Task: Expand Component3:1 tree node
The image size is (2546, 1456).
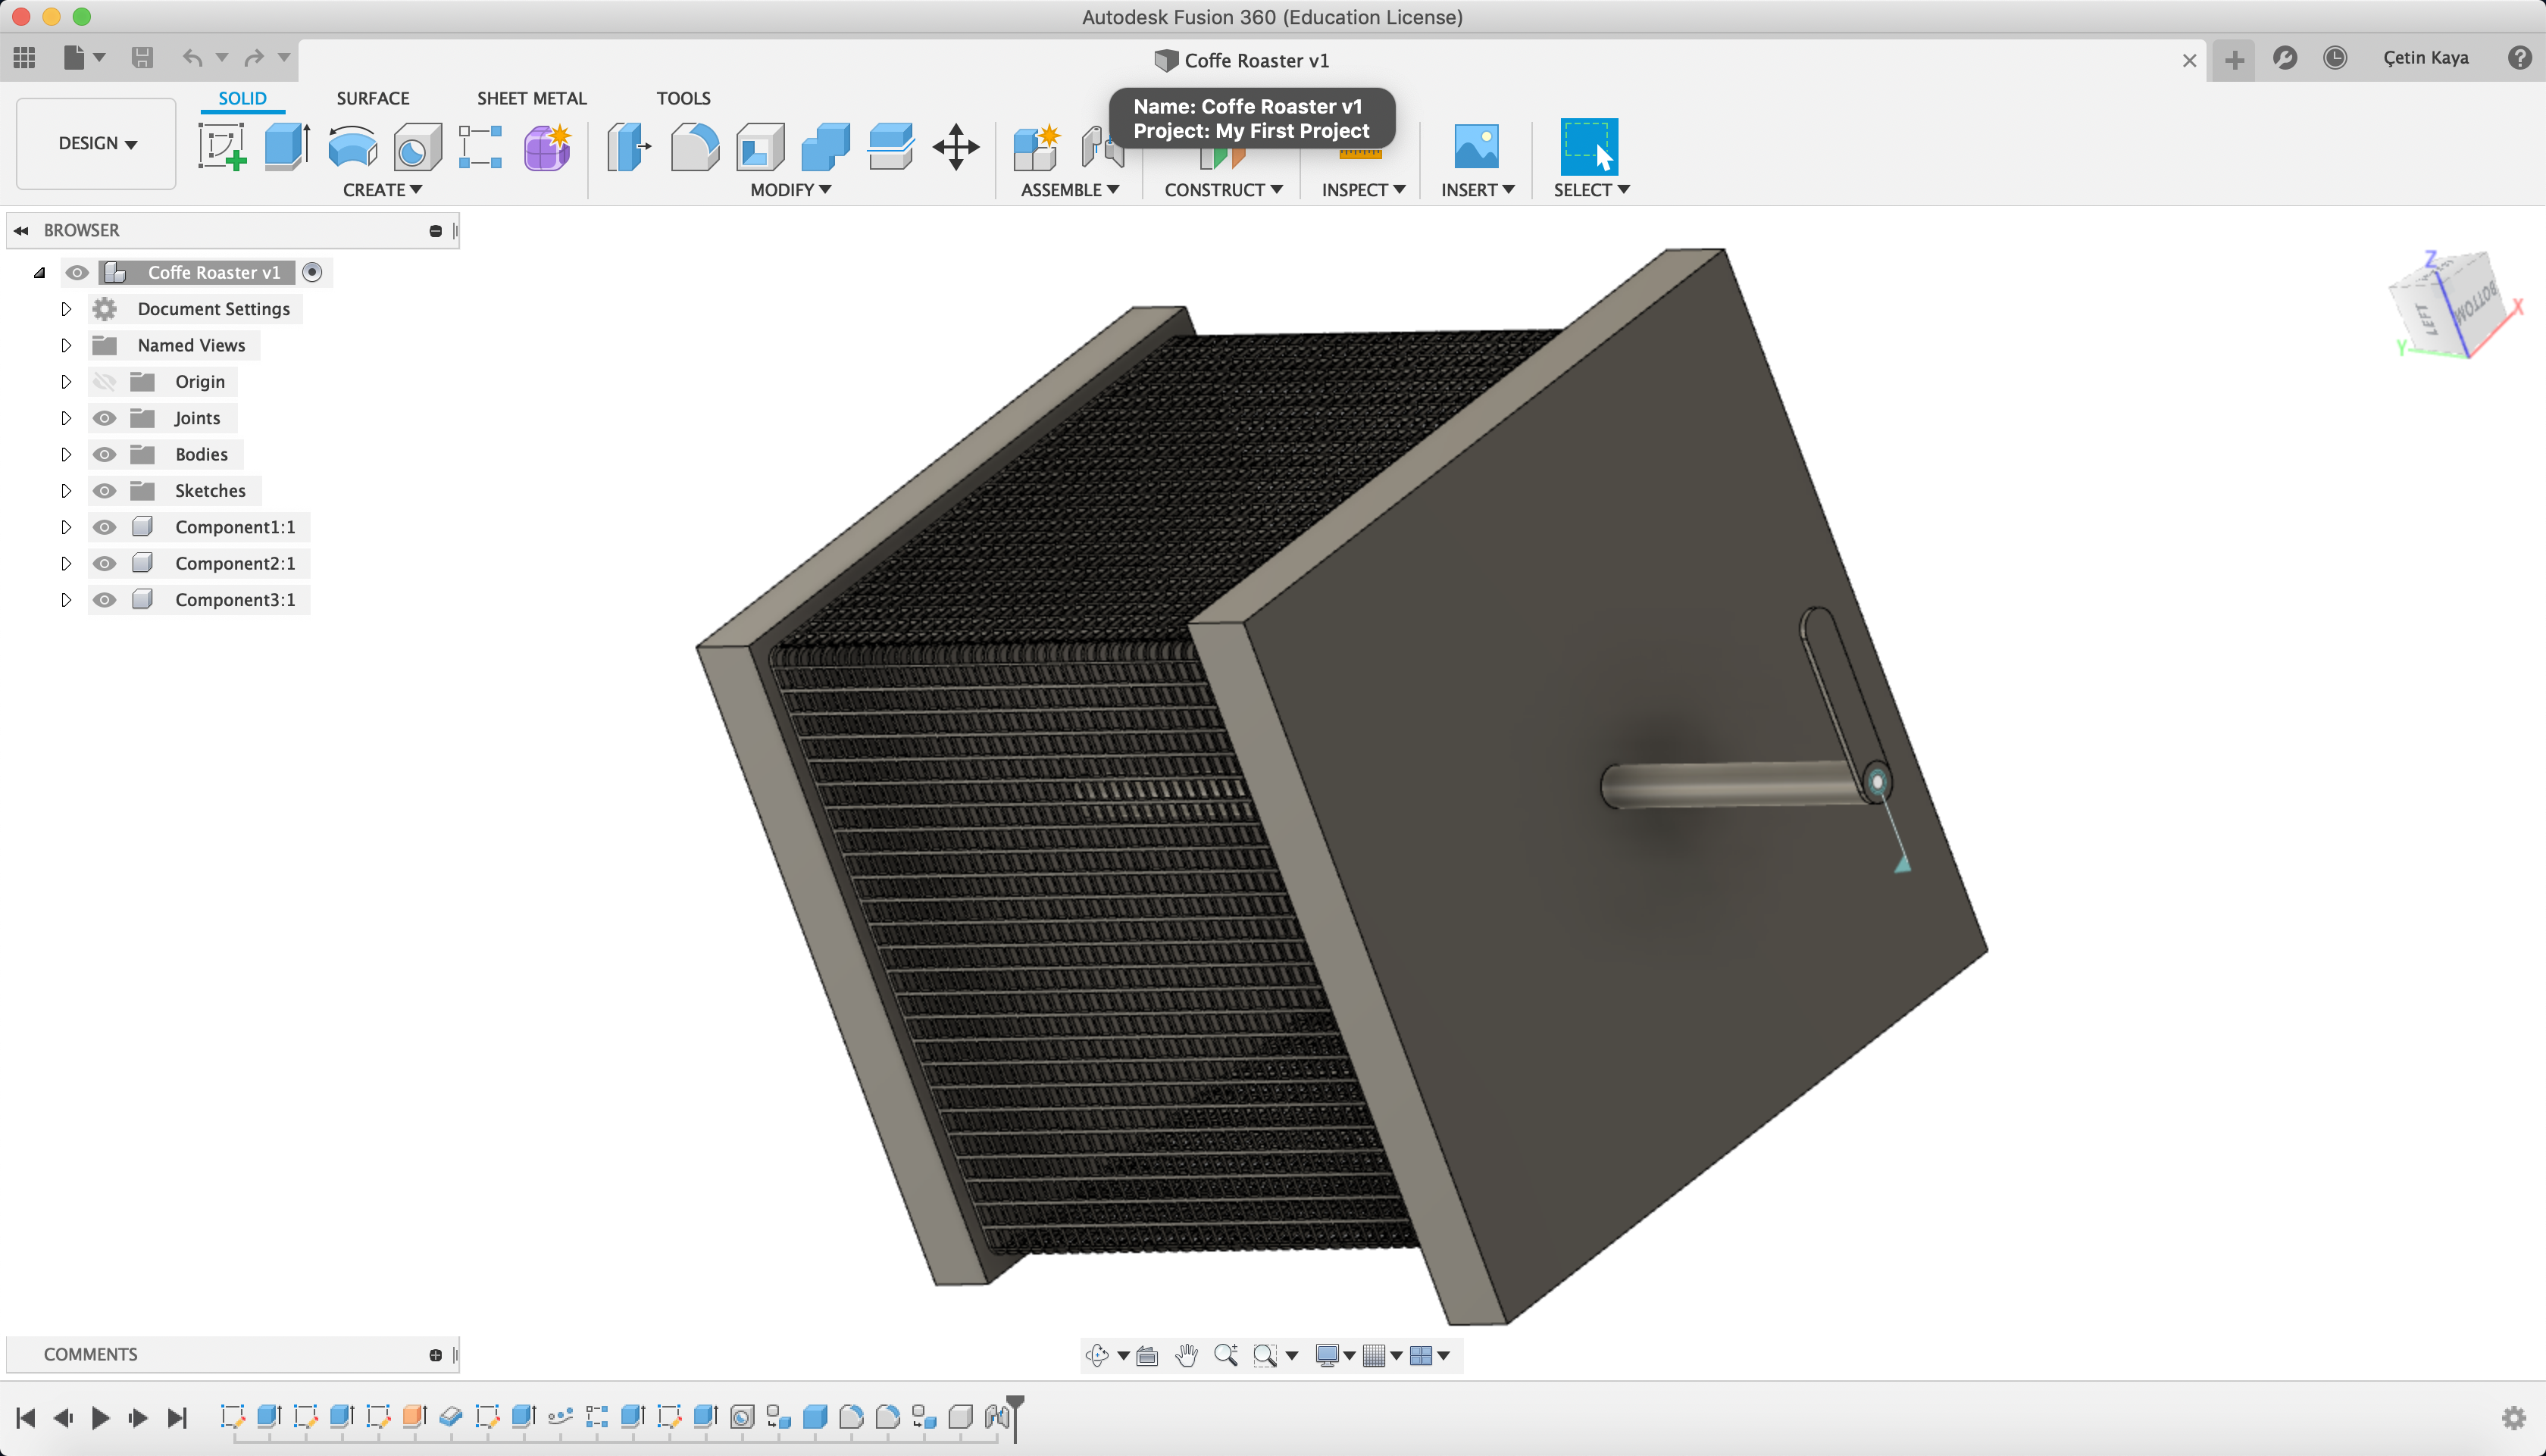Action: [66, 600]
